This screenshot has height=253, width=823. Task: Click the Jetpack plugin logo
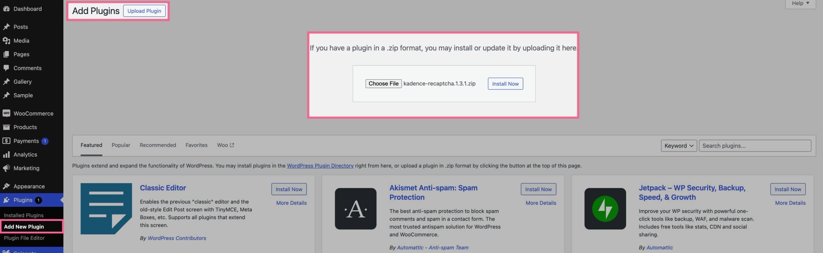(605, 209)
